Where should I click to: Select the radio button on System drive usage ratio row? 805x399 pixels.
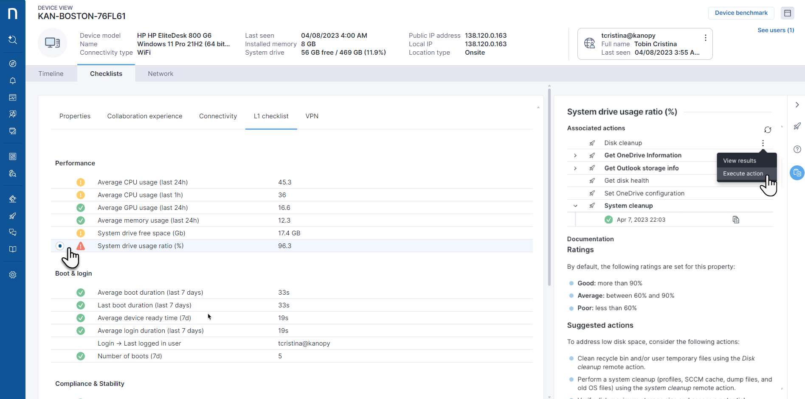coord(59,246)
